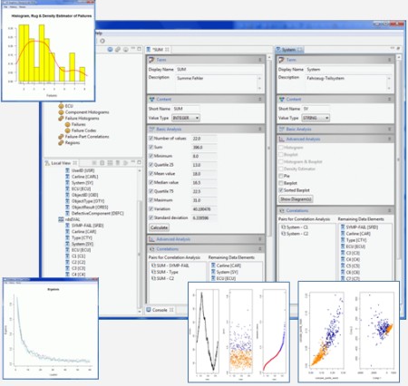The image size is (408, 386).
Task: Click the UserID [USR] data element icon
Action: click(68, 170)
